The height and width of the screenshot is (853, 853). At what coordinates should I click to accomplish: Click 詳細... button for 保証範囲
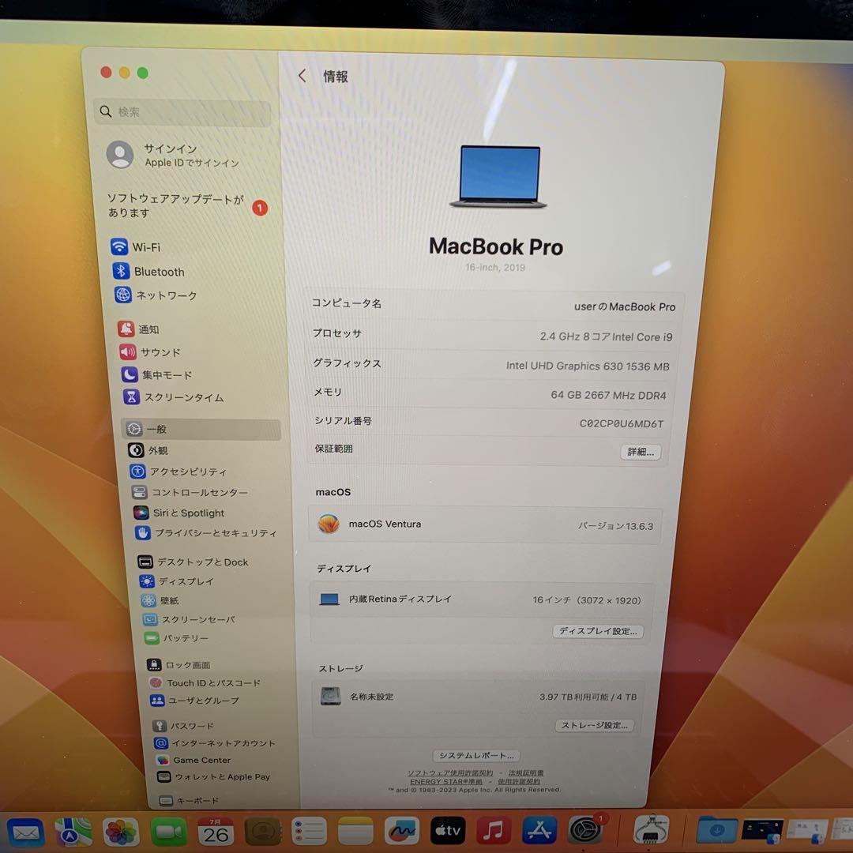(641, 452)
